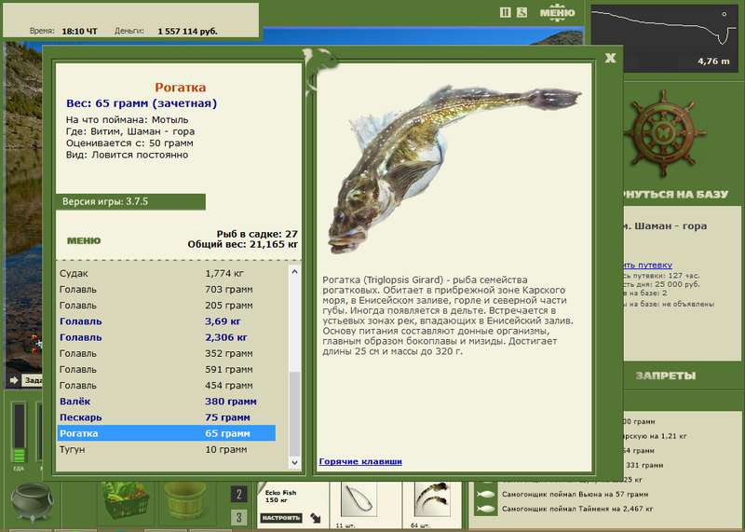Click the ЕДА food level meter
This screenshot has height=532, width=745.
(x=19, y=433)
